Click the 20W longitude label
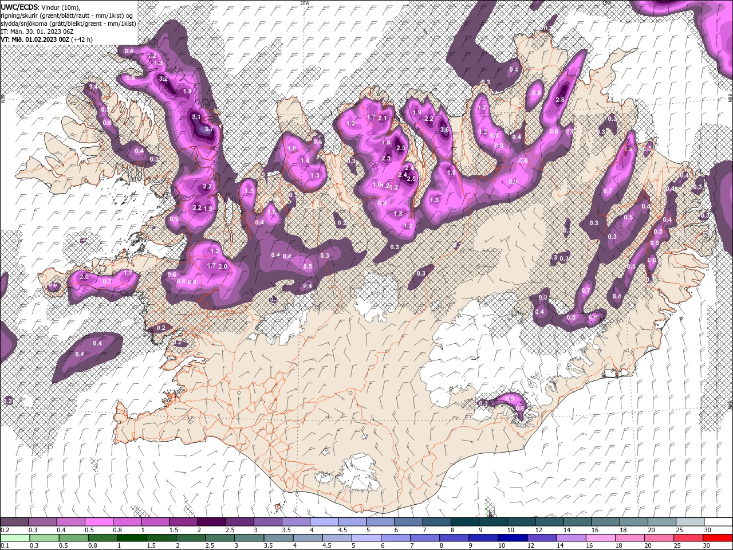The height and width of the screenshot is (550, 733). 305,3
